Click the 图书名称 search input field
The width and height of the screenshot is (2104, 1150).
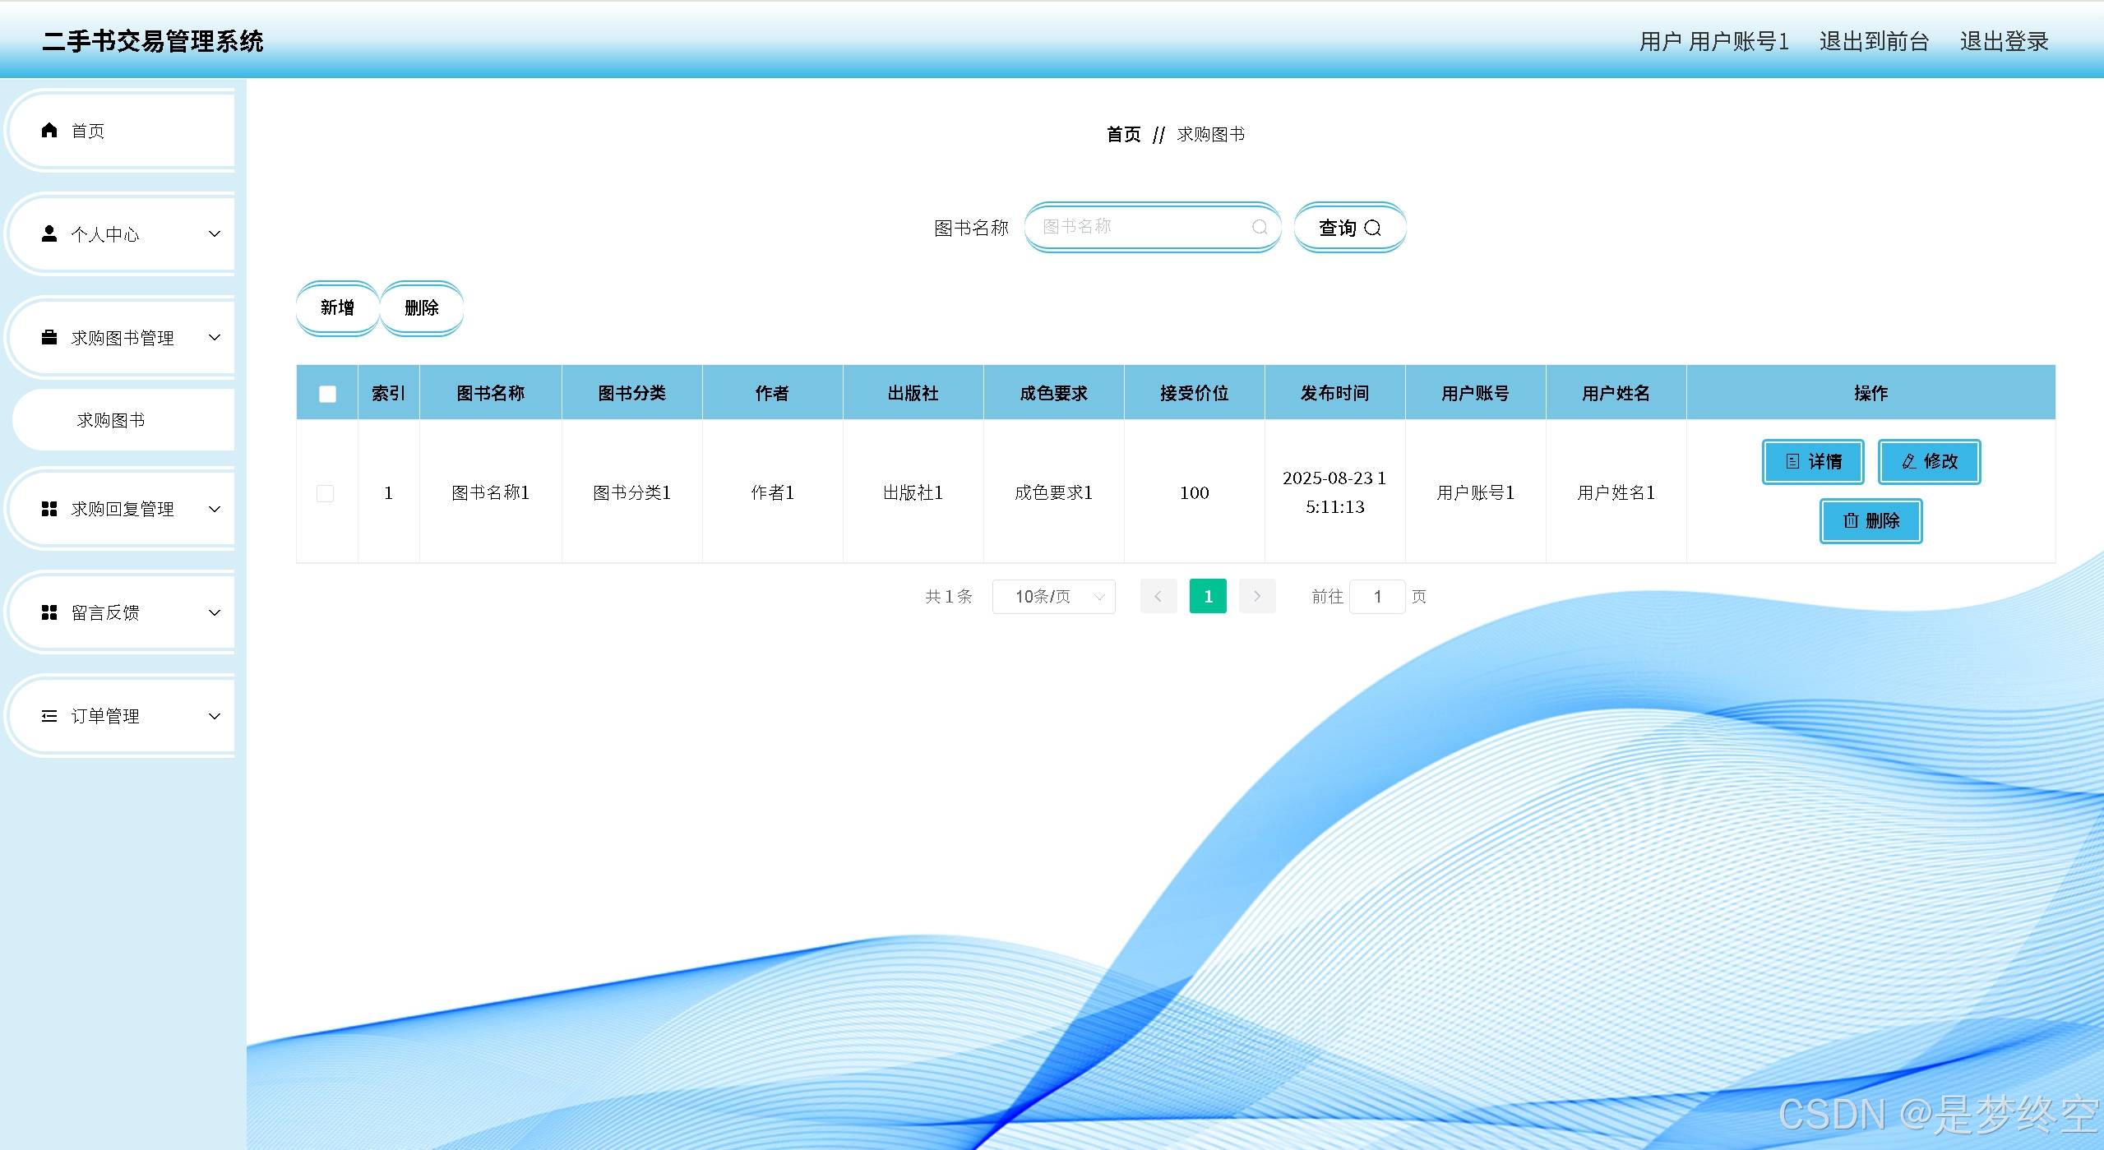(1153, 227)
